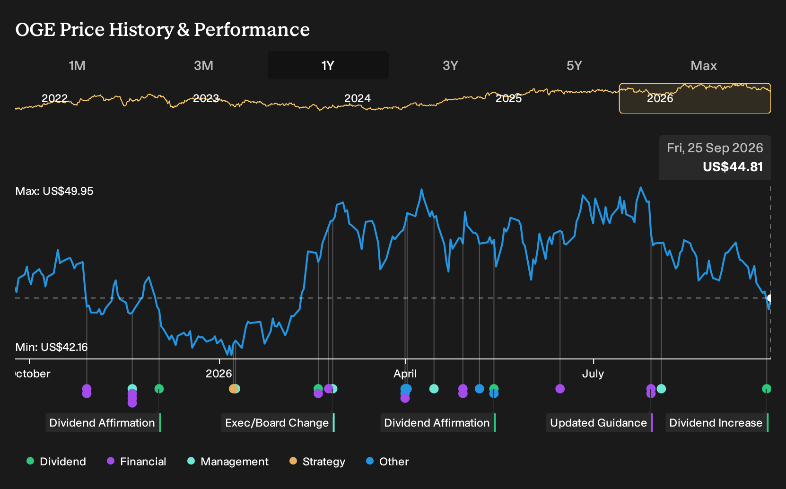Click the April axis label

click(405, 374)
